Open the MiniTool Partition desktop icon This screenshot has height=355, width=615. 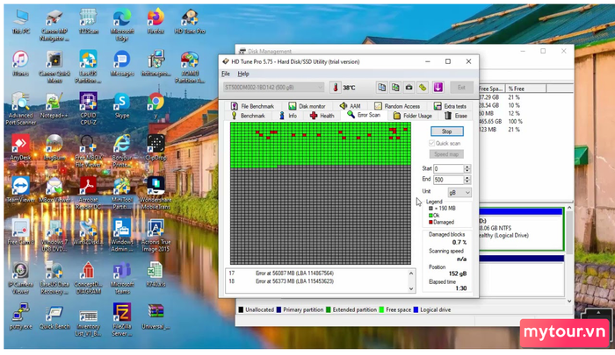click(x=122, y=193)
